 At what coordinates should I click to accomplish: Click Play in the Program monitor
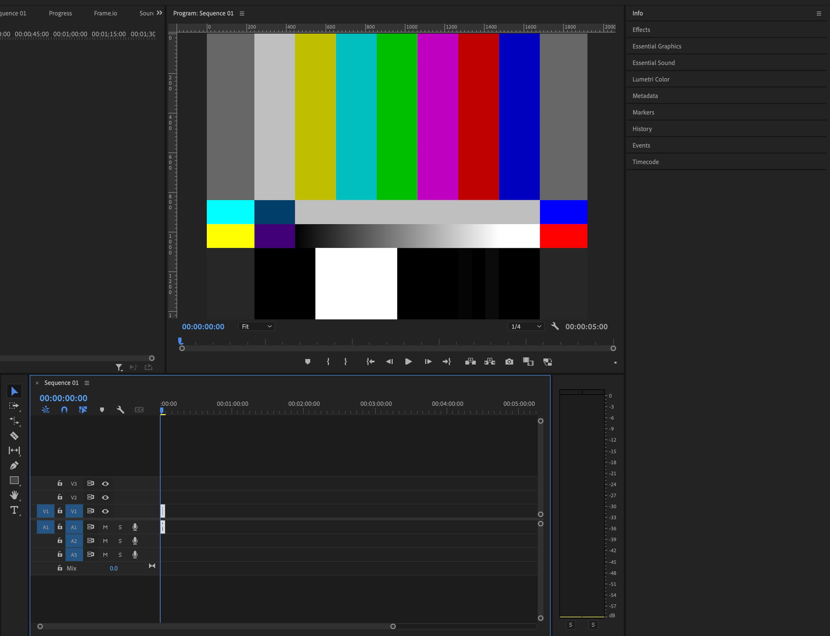(408, 362)
